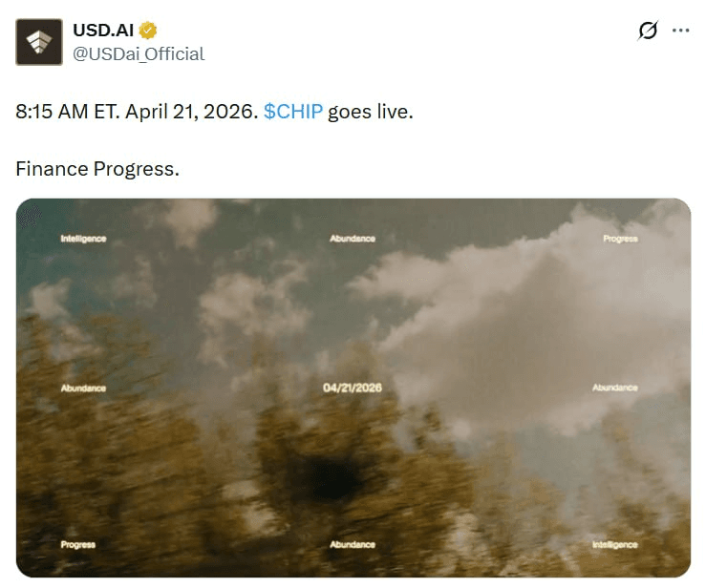The height and width of the screenshot is (588, 706).
Task: Click "Intelligence" label at image bottom-right
Action: pos(614,544)
